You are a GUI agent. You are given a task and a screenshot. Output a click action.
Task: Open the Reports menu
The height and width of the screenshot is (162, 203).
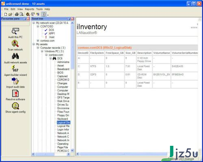click(x=29, y=9)
